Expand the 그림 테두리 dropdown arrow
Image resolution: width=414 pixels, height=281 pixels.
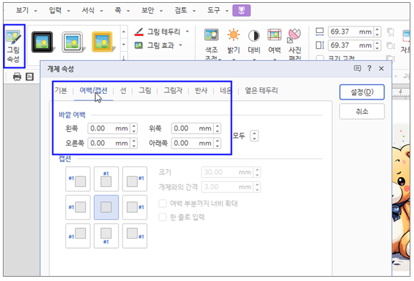pos(187,32)
